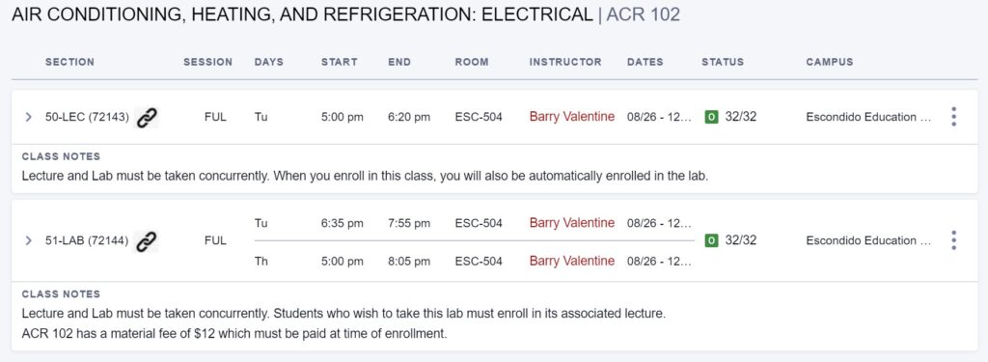Click the SECTION column header

click(x=69, y=62)
